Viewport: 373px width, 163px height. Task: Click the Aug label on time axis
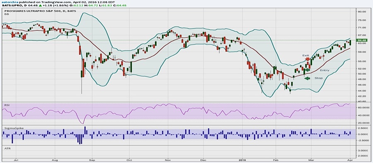click(x=55, y=161)
